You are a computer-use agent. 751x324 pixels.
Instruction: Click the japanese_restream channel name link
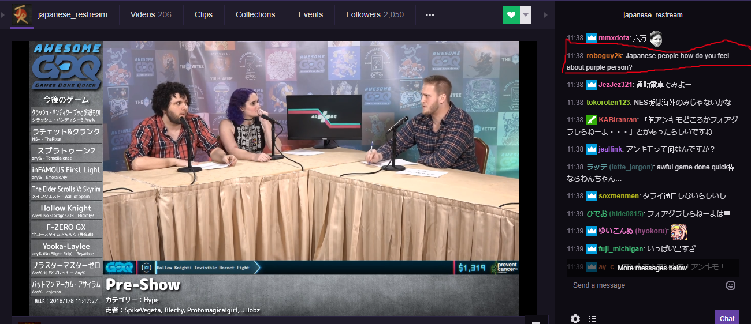tap(72, 14)
